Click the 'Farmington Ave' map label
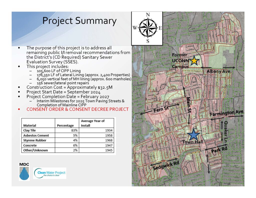Screen dimensions: 256x198 click(226, 113)
